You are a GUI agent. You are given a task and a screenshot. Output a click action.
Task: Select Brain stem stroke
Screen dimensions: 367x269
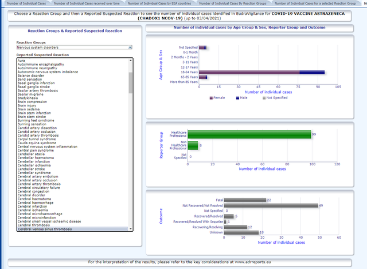point(32,117)
